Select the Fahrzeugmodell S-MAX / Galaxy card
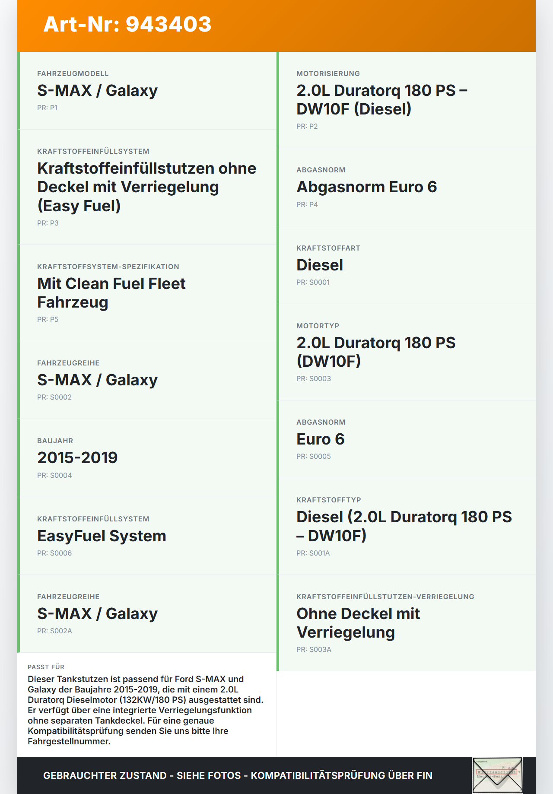 click(x=147, y=91)
